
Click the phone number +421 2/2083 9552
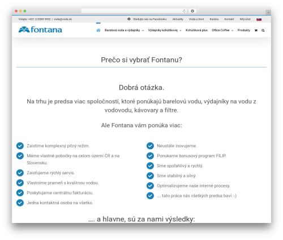pos(39,19)
